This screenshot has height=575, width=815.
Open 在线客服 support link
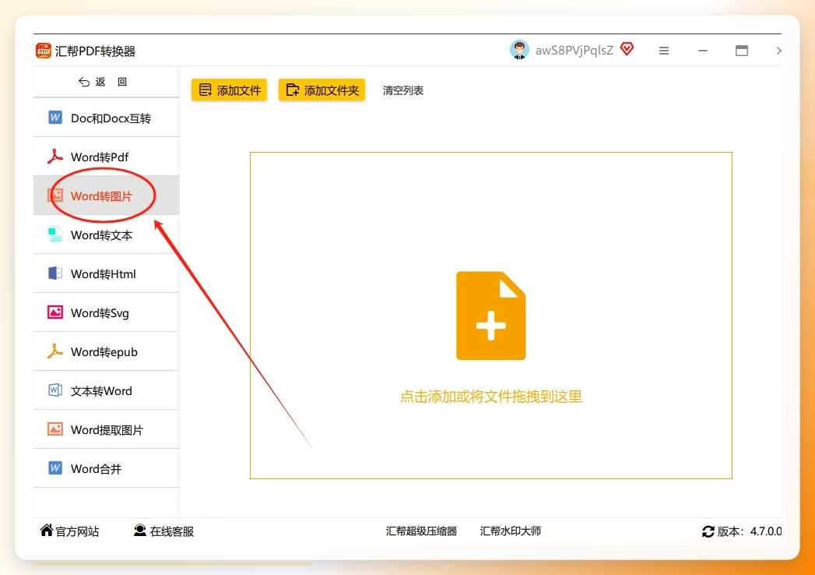(163, 531)
